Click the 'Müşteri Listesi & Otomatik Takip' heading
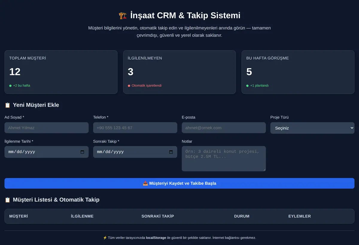Screen dimensions: 359x245 coord(56,200)
